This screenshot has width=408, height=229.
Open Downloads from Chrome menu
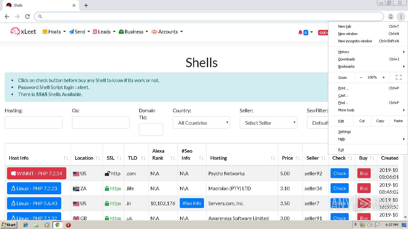click(368, 59)
